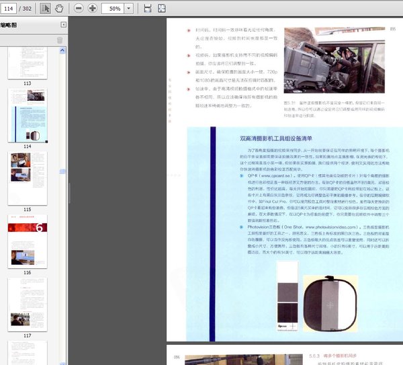Select page 114 thumbnail
The height and width of the screenshot is (365, 403).
click(x=28, y=114)
